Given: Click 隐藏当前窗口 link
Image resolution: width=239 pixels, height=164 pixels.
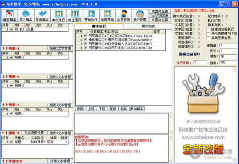Looking at the screenshot, I should pyautogui.click(x=190, y=54).
